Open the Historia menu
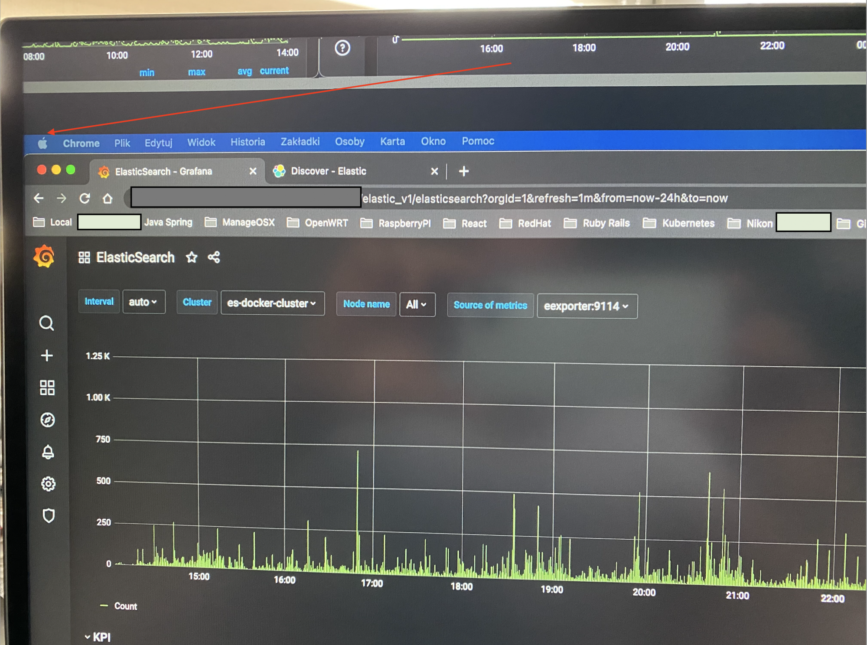867x645 pixels. (248, 142)
